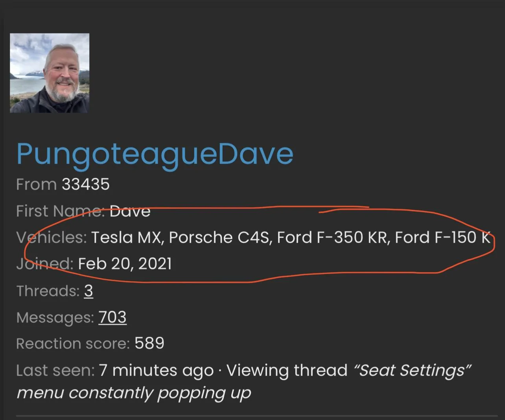Click the "First Name:" label
This screenshot has width=505, height=420.
point(60,211)
